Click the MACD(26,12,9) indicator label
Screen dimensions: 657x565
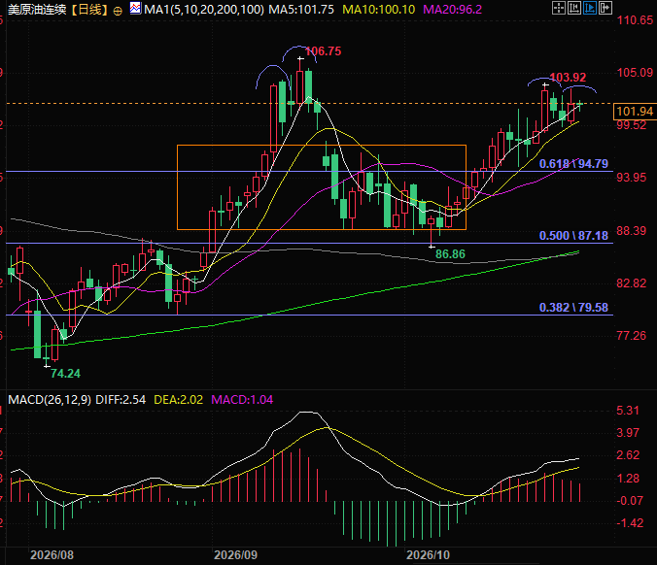pos(50,400)
